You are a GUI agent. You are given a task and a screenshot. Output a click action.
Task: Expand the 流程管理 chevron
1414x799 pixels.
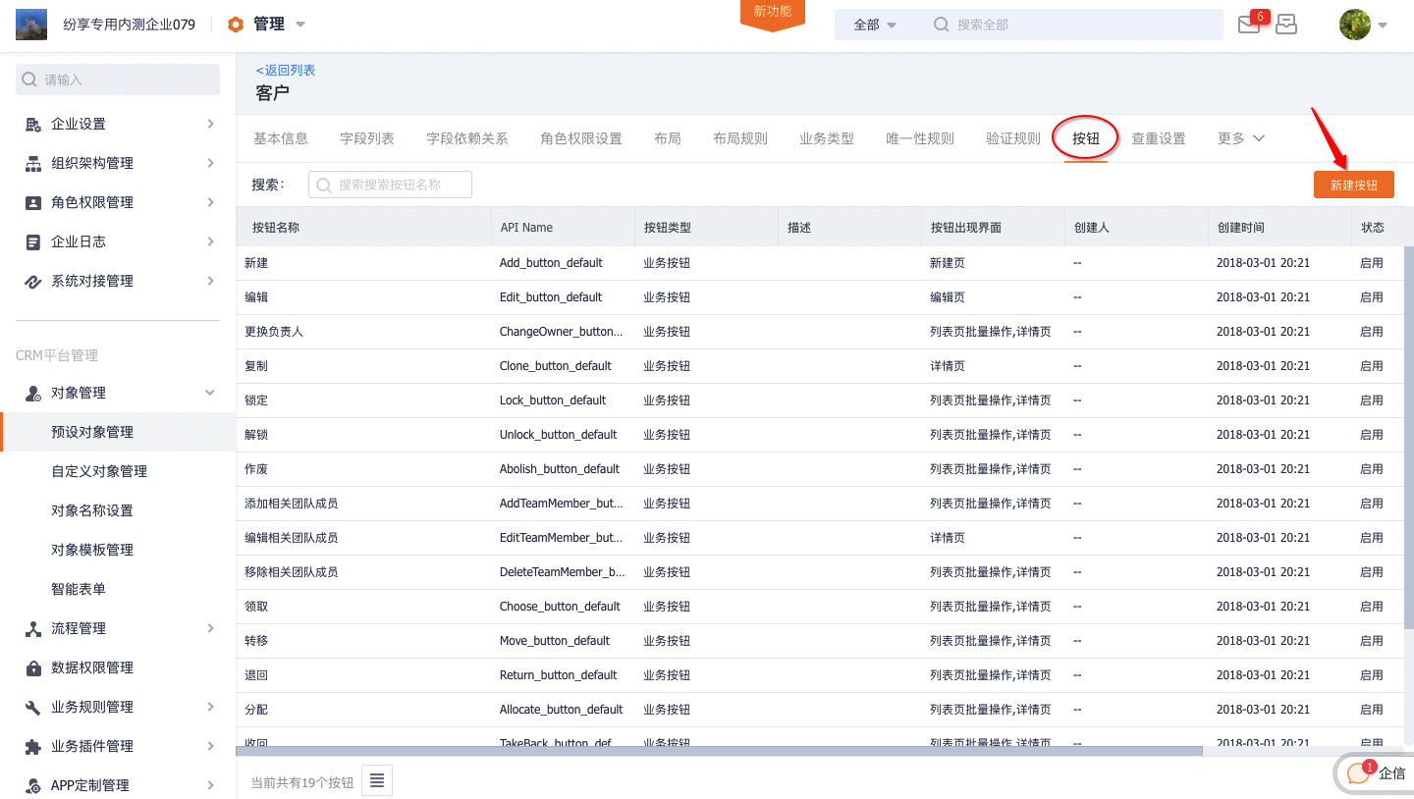tap(211, 628)
